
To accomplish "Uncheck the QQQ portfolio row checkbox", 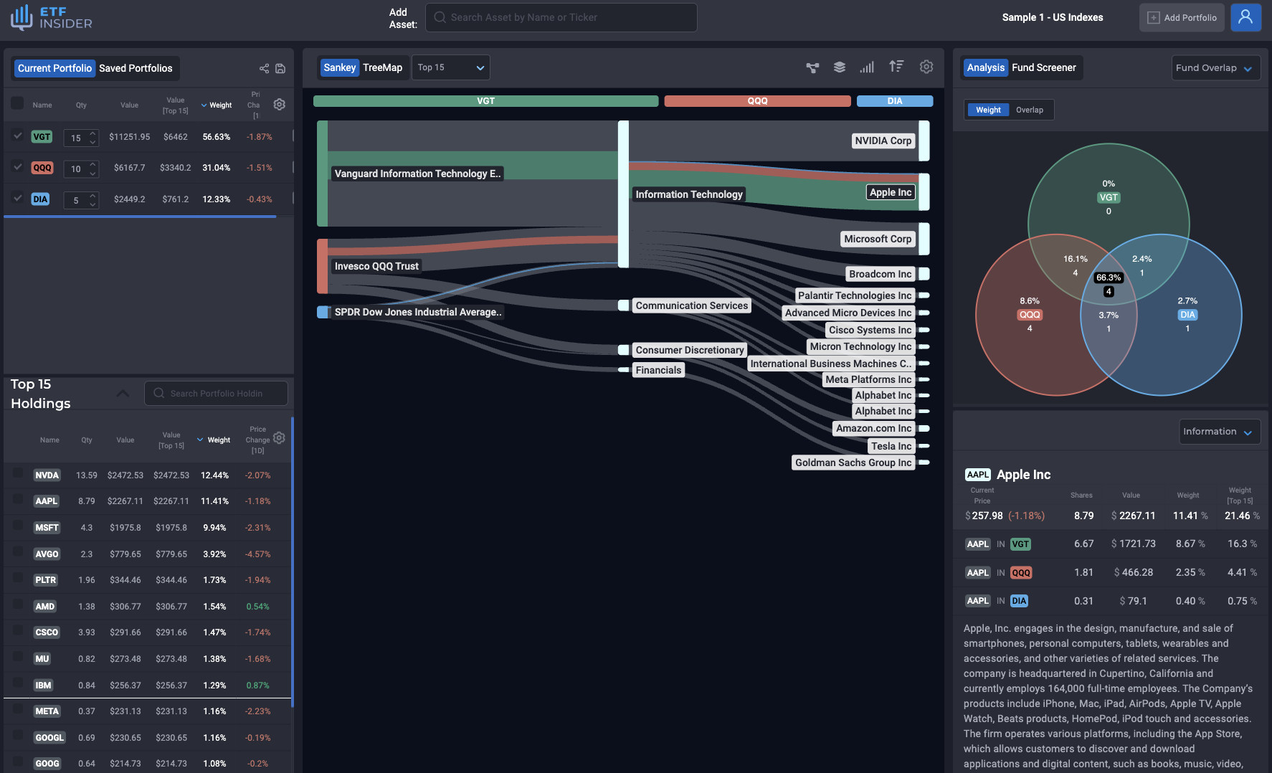I will 18,166.
